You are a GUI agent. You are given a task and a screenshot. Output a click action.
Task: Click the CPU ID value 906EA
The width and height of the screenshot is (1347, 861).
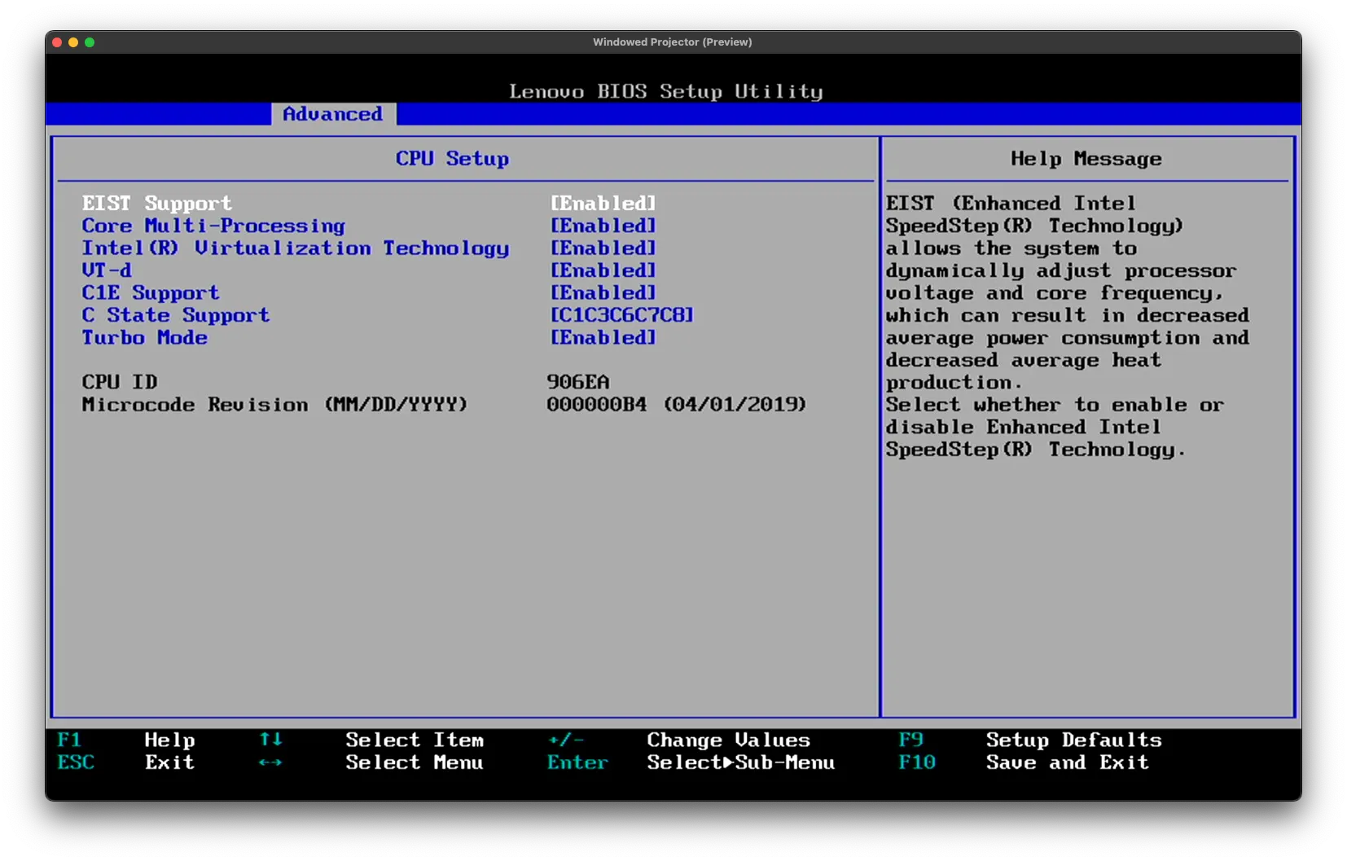(578, 382)
